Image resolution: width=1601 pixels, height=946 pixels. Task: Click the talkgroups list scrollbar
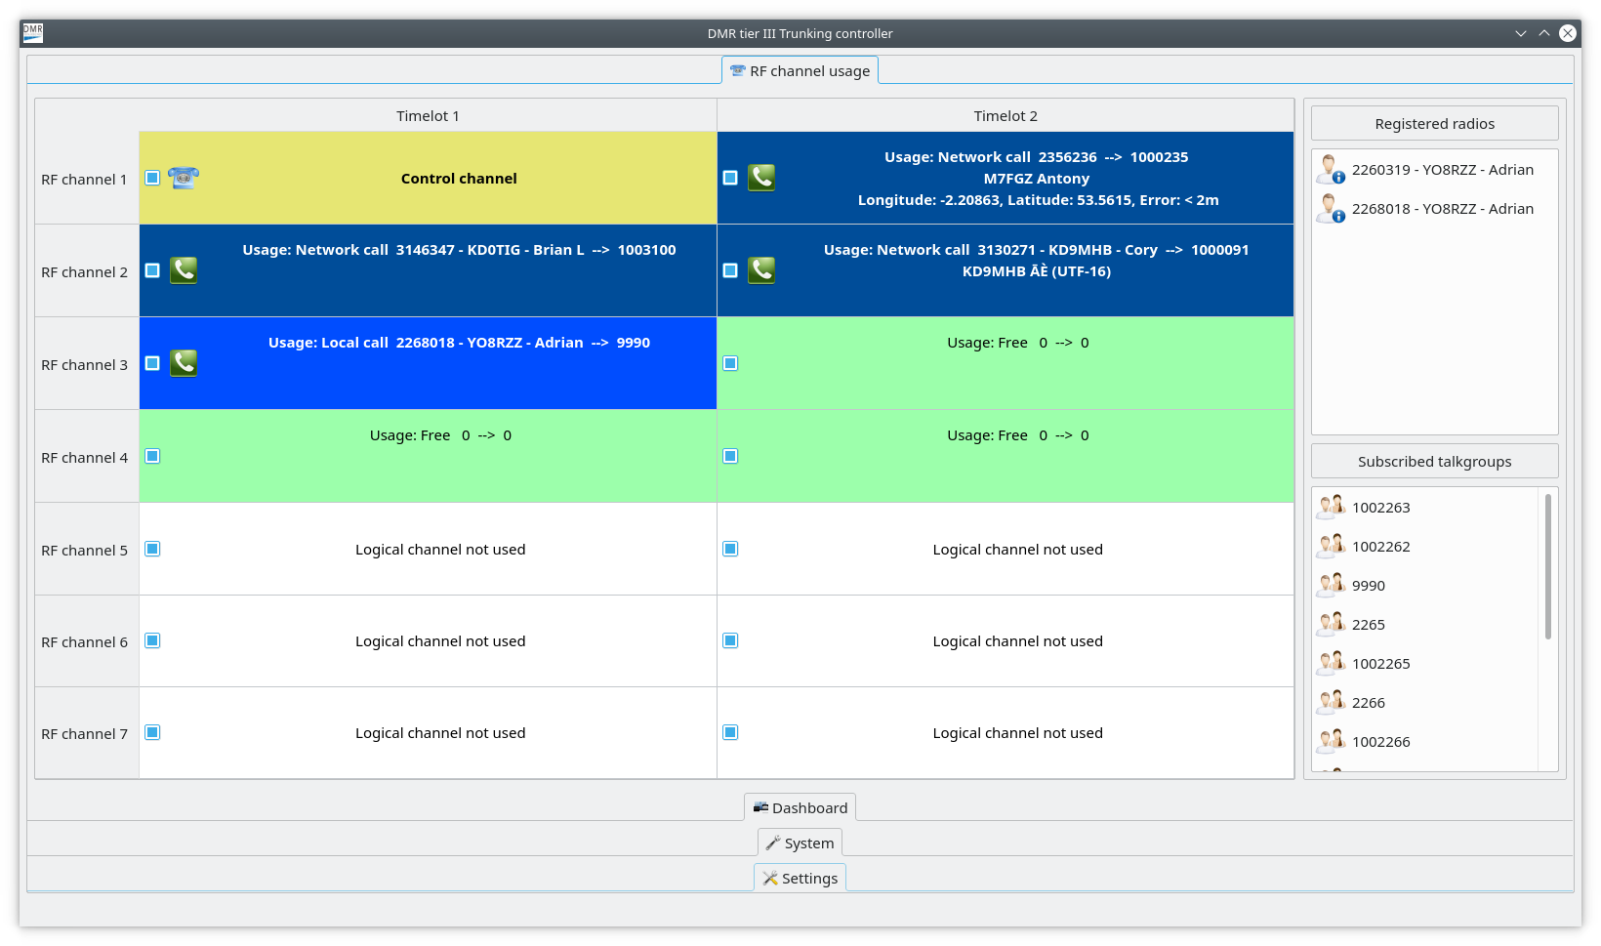1548,566
